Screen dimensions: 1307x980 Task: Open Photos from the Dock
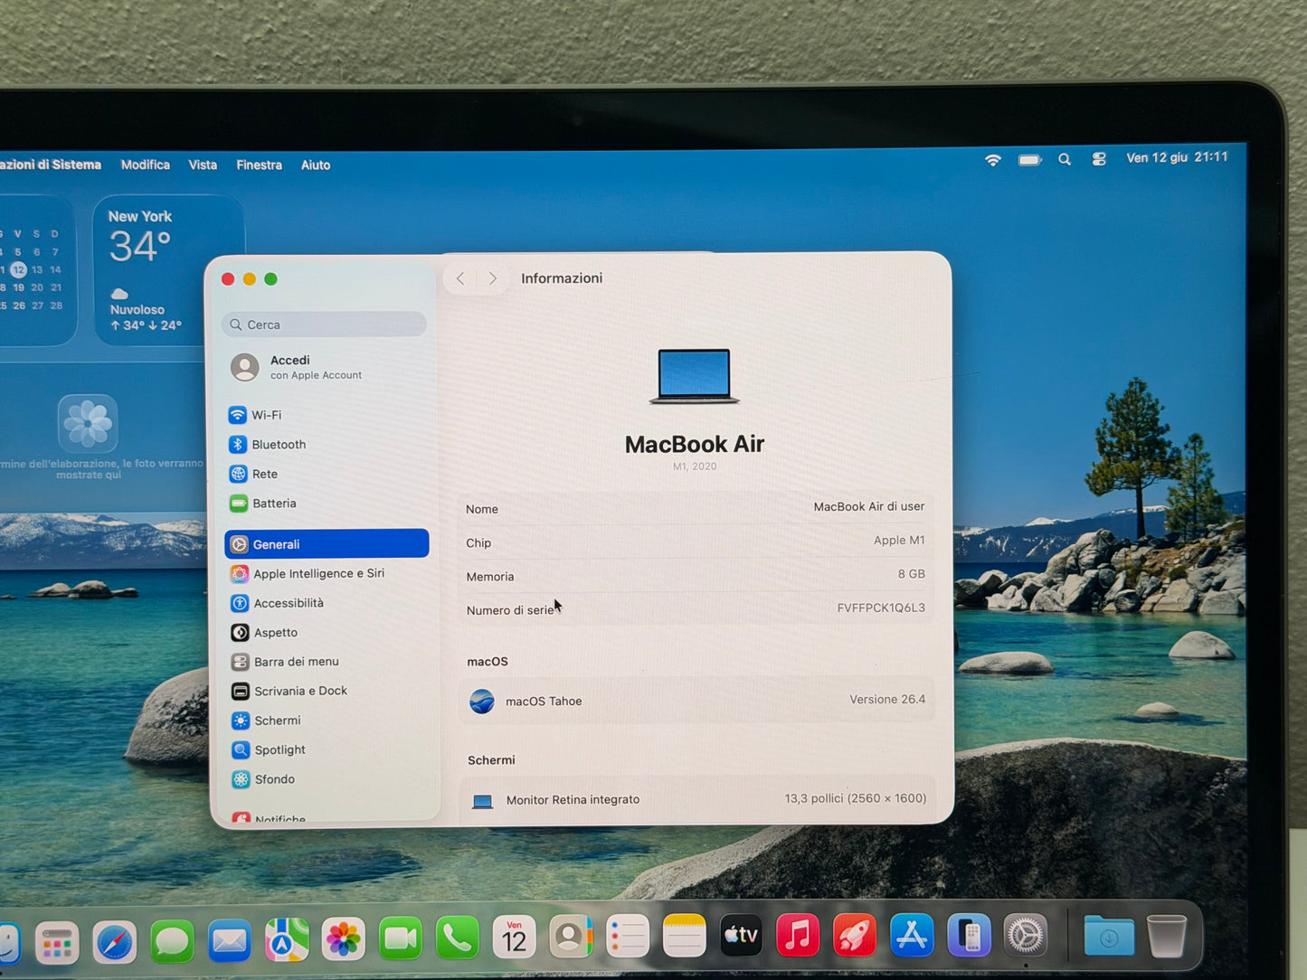pyautogui.click(x=344, y=940)
